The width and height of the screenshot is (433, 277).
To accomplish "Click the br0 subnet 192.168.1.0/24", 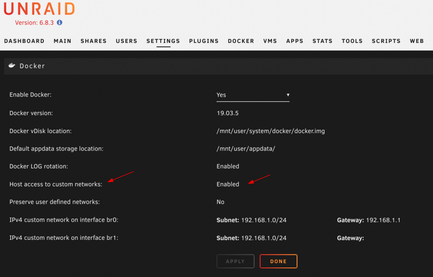I will tap(264, 220).
